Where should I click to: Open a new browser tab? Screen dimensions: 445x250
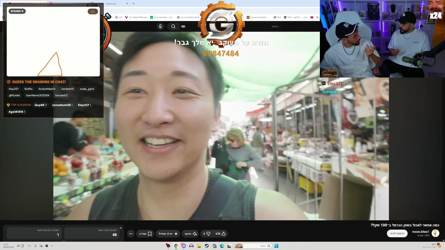[x=133, y=3]
